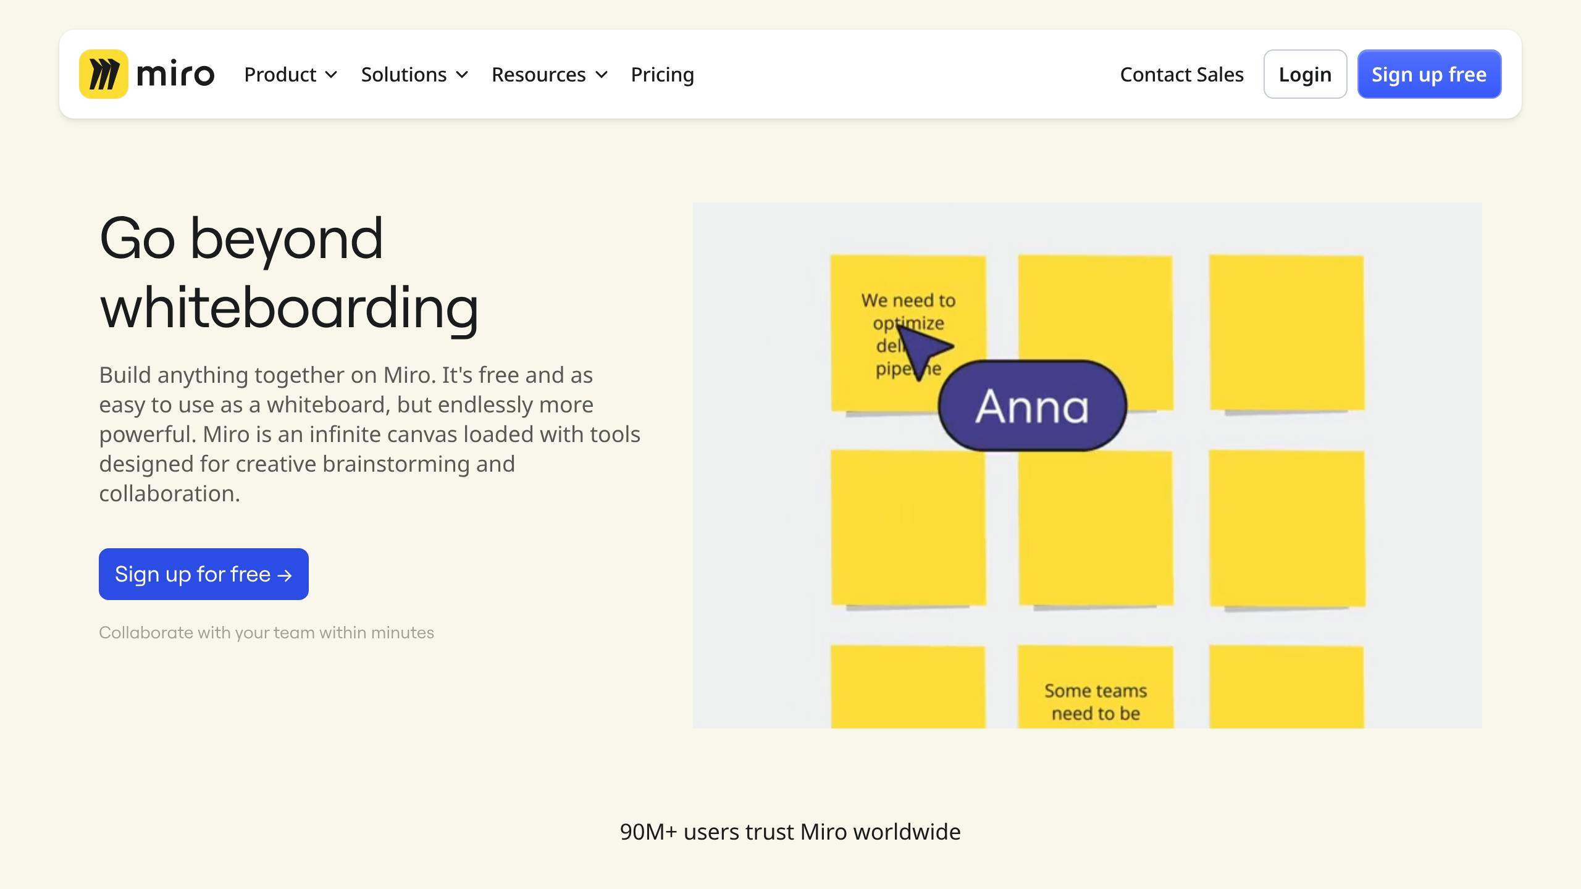Click the Contact Sales link
The image size is (1581, 889).
pos(1181,75)
